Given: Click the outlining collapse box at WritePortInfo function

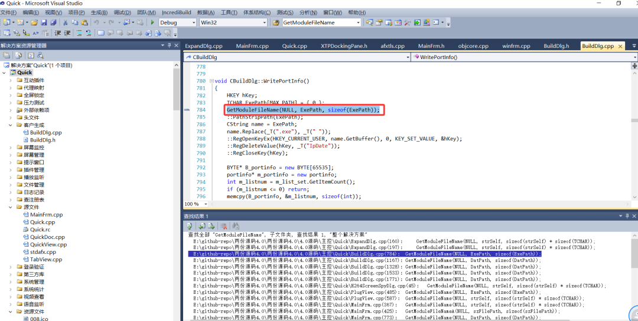Looking at the screenshot, I should pyautogui.click(x=211, y=81).
